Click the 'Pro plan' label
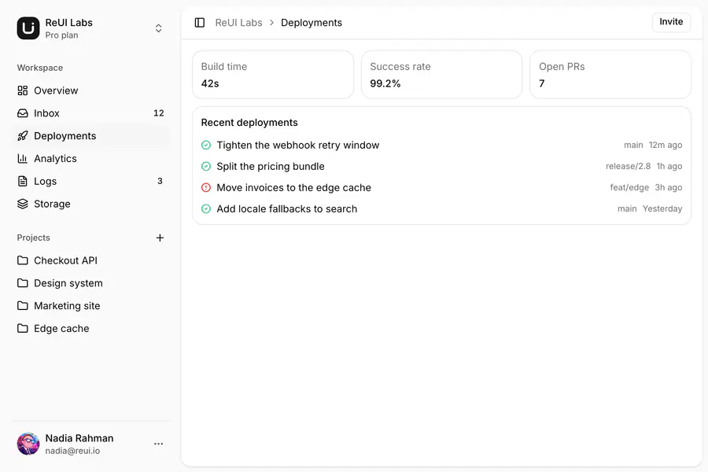The width and height of the screenshot is (708, 472). pyautogui.click(x=61, y=35)
